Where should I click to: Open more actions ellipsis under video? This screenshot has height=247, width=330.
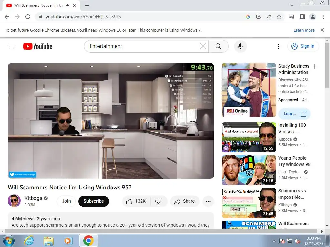tap(208, 201)
